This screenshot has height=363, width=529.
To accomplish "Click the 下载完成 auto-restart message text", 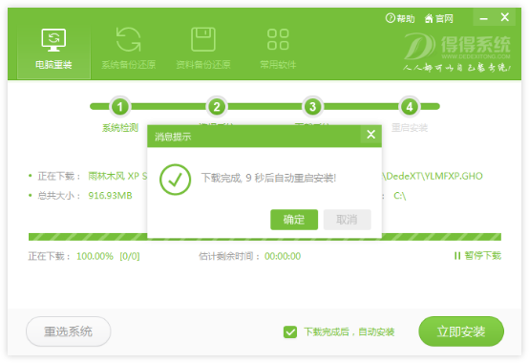I will (268, 178).
